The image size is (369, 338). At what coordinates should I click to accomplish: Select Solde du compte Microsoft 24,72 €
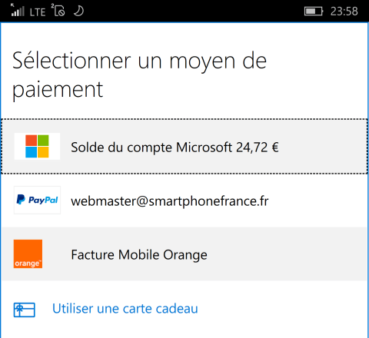pos(184,147)
